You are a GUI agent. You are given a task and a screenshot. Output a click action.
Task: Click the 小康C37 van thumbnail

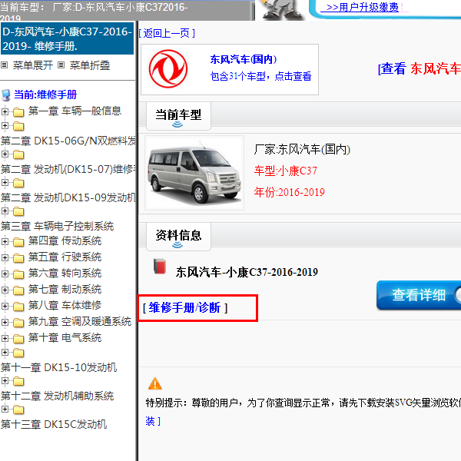(194, 173)
